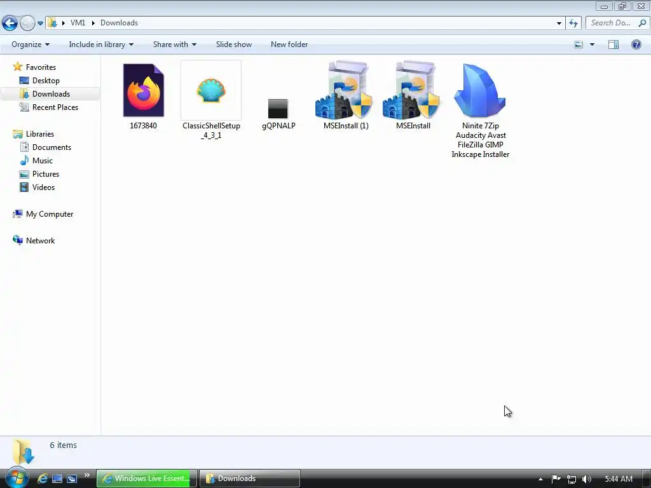The height and width of the screenshot is (488, 651).
Task: Expand the quick launch overflow chevron
Action: point(86,475)
